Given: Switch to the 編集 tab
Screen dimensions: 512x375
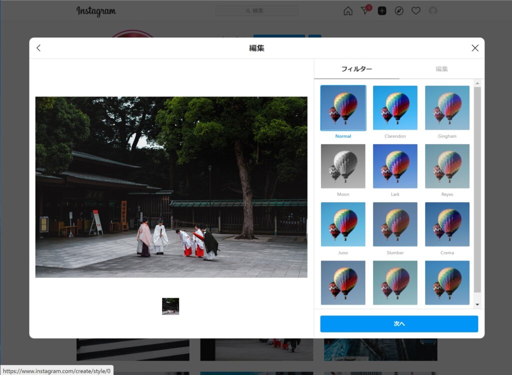Looking at the screenshot, I should click(x=441, y=69).
